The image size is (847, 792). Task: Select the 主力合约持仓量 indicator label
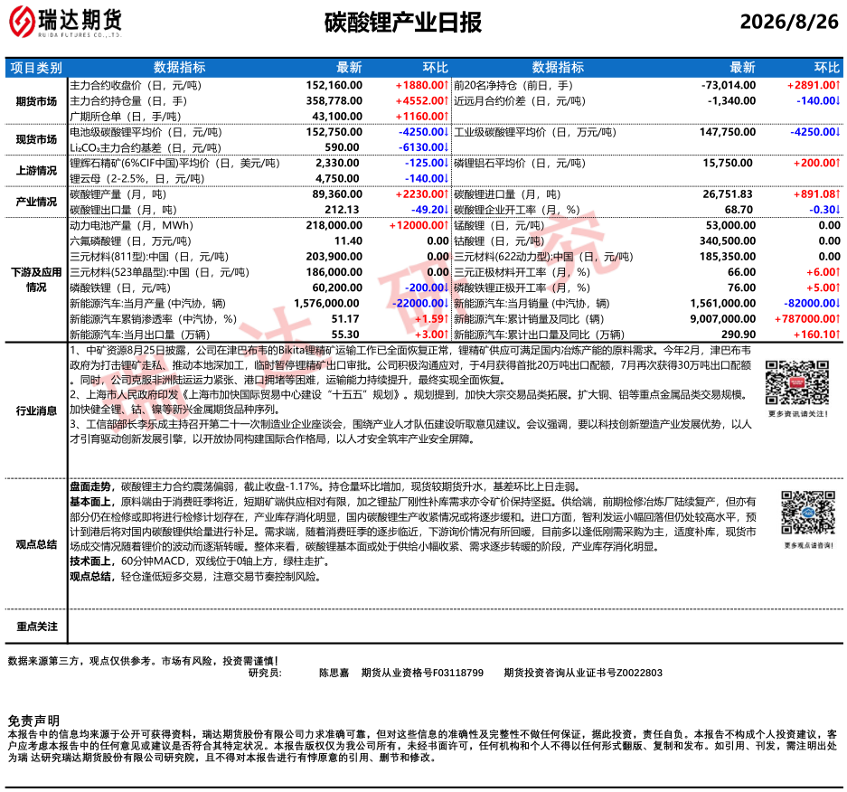pos(128,101)
